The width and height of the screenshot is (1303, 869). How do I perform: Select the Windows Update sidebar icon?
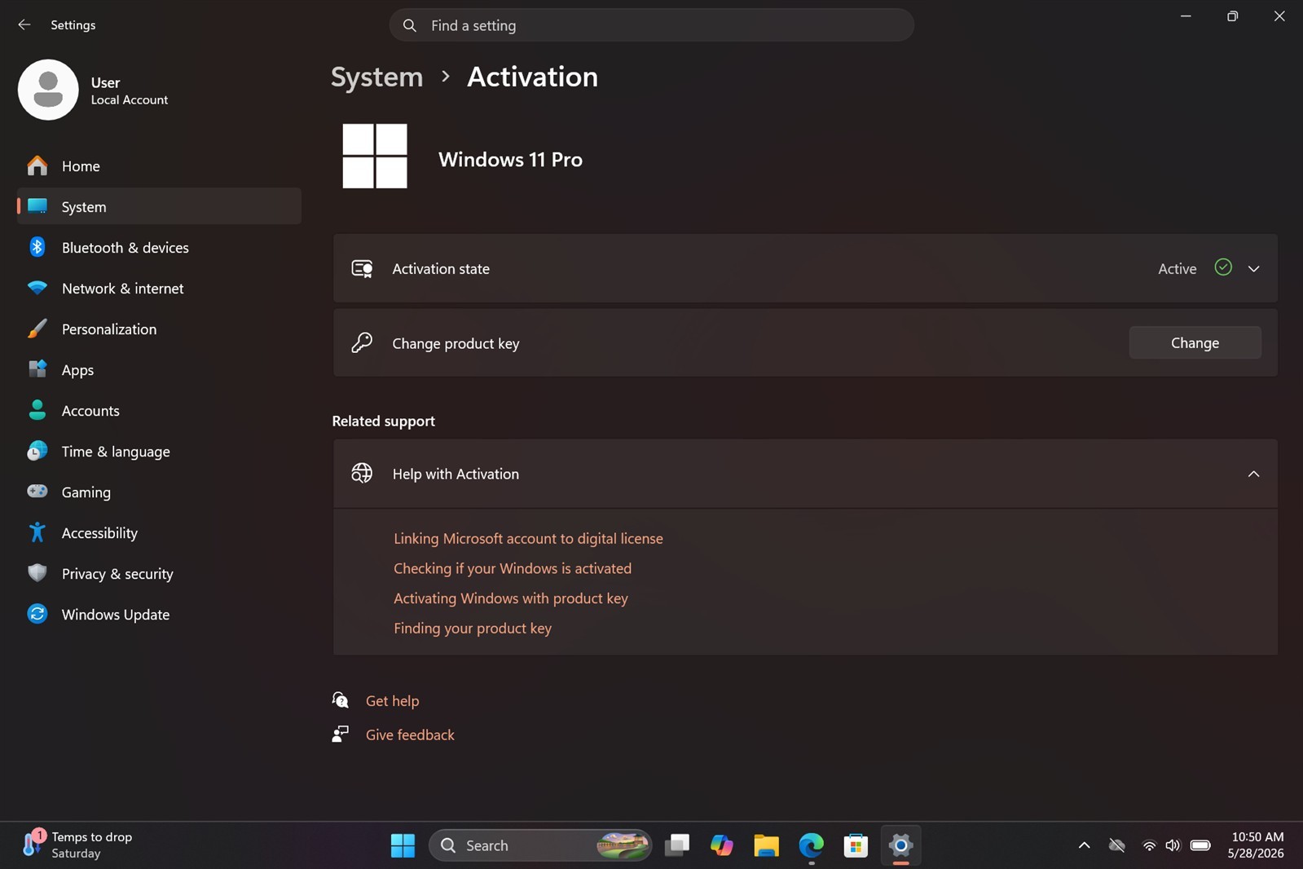point(37,614)
